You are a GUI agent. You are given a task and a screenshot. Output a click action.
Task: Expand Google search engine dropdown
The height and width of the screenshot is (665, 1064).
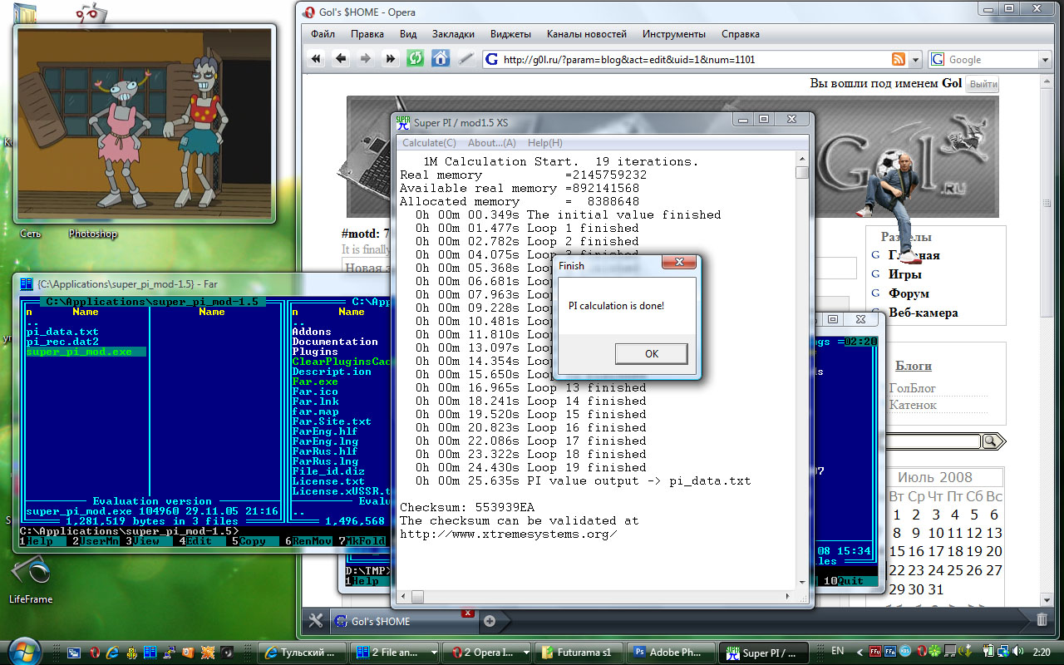click(x=1046, y=60)
